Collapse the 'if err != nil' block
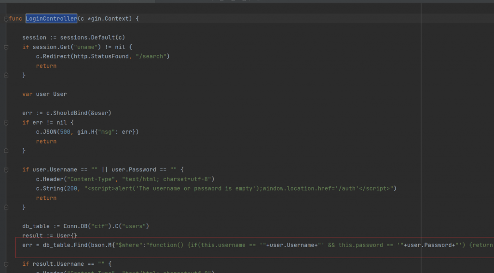 click(x=6, y=122)
